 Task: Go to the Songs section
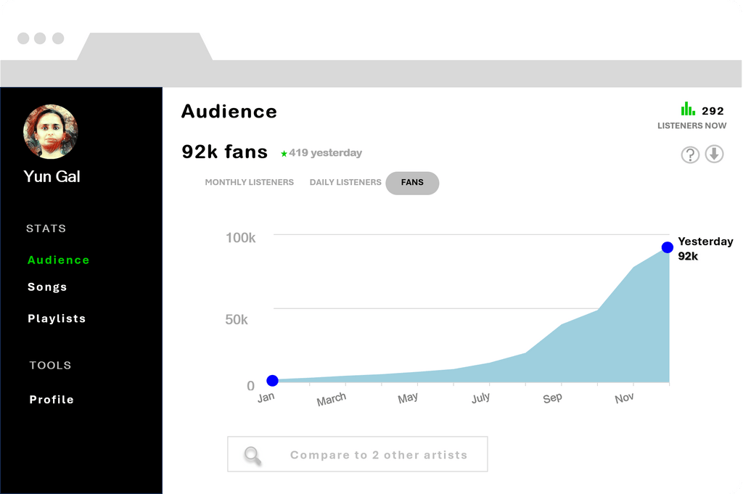click(47, 287)
